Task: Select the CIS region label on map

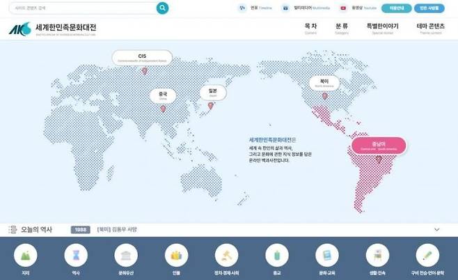Action: tap(142, 58)
